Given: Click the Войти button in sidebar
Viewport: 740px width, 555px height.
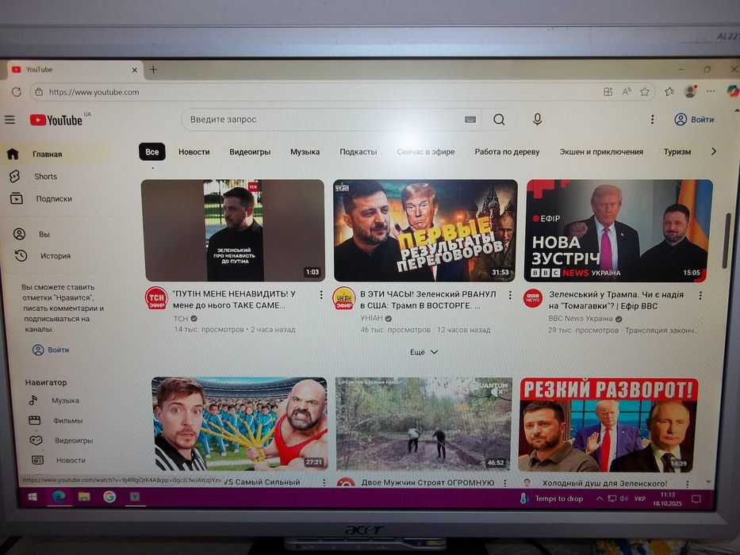Looking at the screenshot, I should [51, 350].
